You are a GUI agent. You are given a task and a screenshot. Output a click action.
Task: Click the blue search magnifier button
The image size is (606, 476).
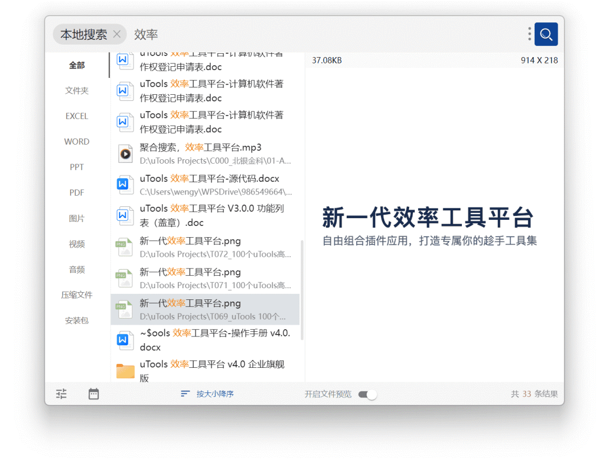pos(546,34)
